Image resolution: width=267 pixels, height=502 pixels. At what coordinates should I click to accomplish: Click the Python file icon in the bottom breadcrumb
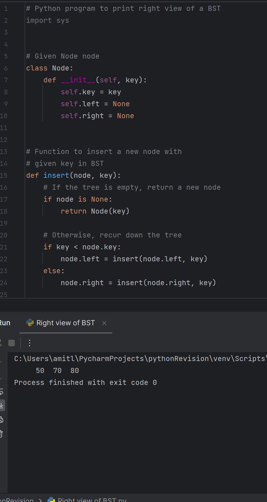[x=51, y=500]
